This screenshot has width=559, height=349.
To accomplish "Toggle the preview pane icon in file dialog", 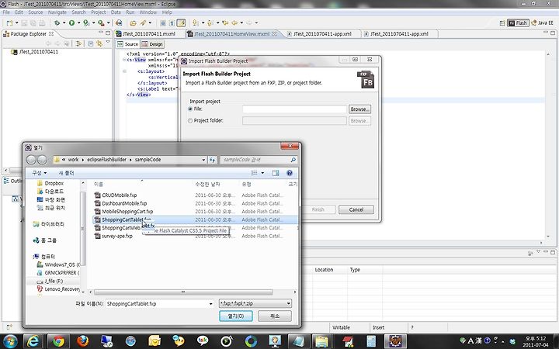I will 275,173.
